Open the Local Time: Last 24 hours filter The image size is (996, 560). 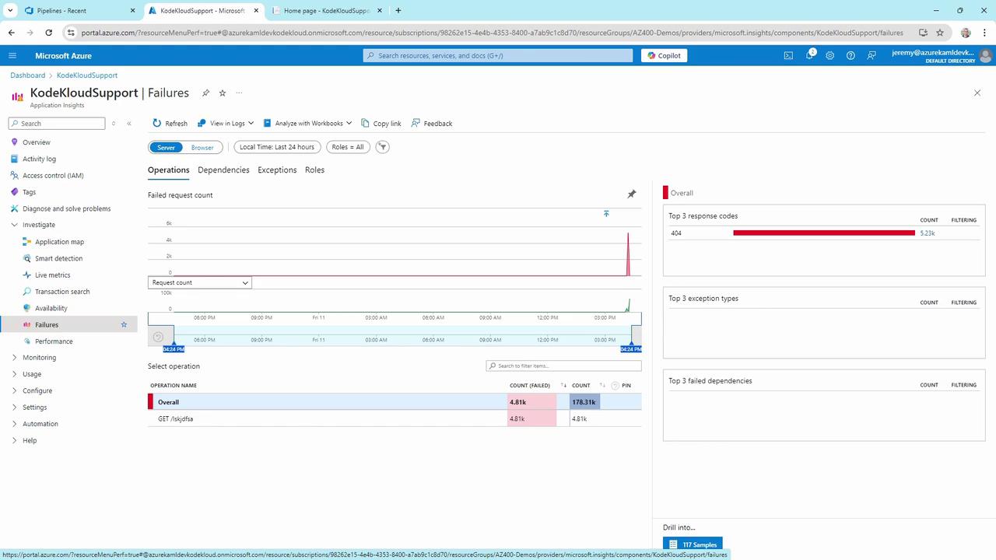click(x=277, y=147)
